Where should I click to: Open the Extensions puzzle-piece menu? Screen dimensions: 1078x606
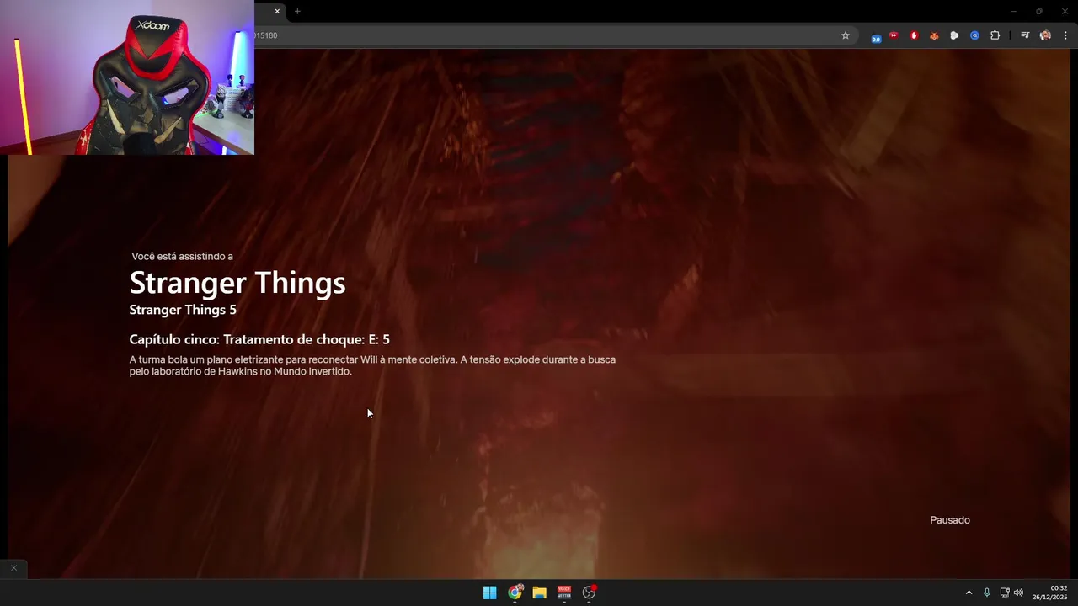(x=995, y=35)
